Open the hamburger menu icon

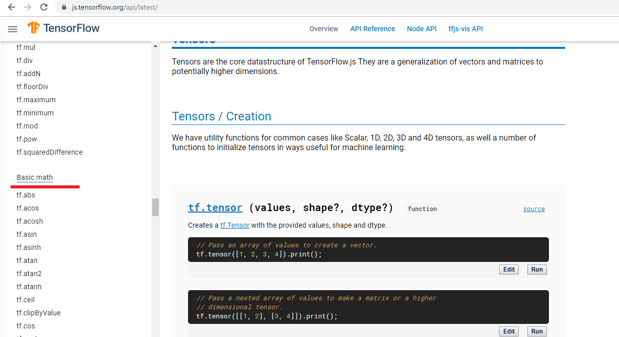point(13,29)
